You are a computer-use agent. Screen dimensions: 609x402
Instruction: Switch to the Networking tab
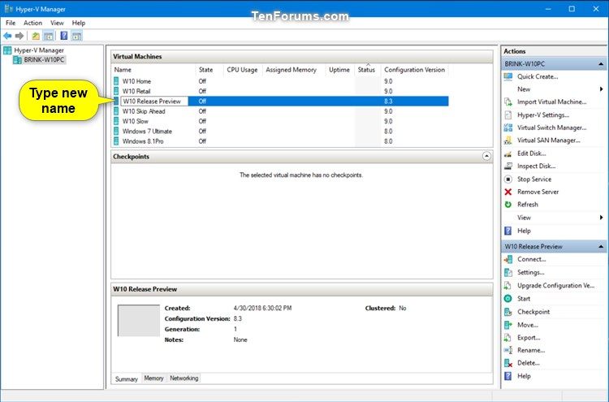[184, 378]
